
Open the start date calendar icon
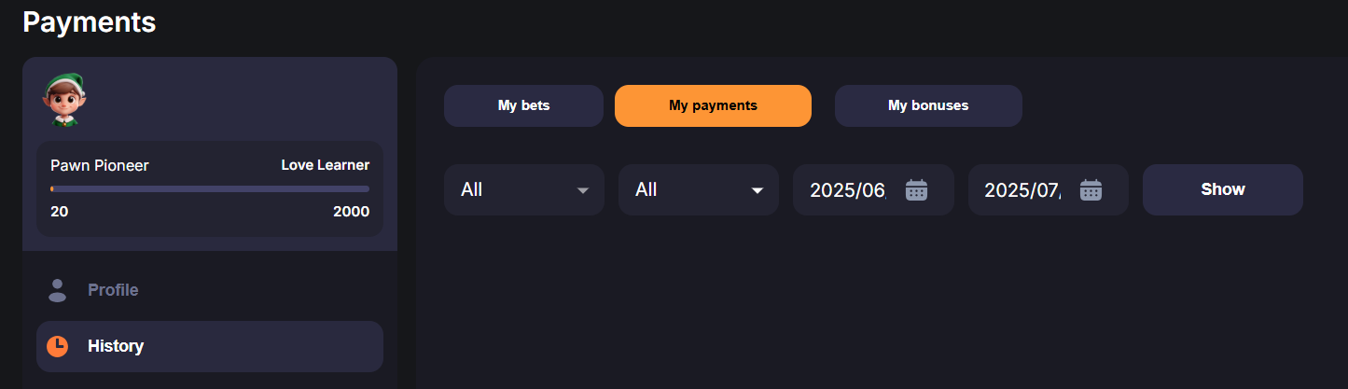[916, 190]
